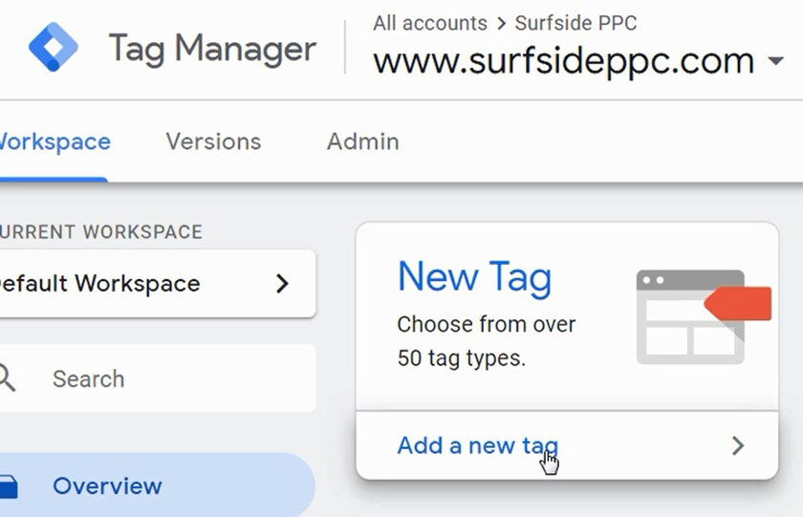Open the Versions tab
Screen dimensions: 803x517
tap(213, 141)
